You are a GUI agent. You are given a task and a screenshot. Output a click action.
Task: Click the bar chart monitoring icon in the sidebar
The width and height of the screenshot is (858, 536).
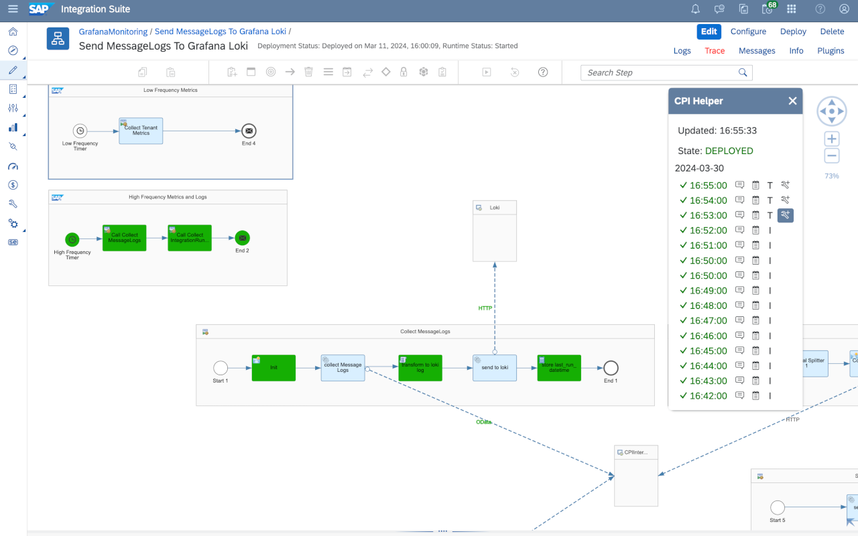pos(13,127)
